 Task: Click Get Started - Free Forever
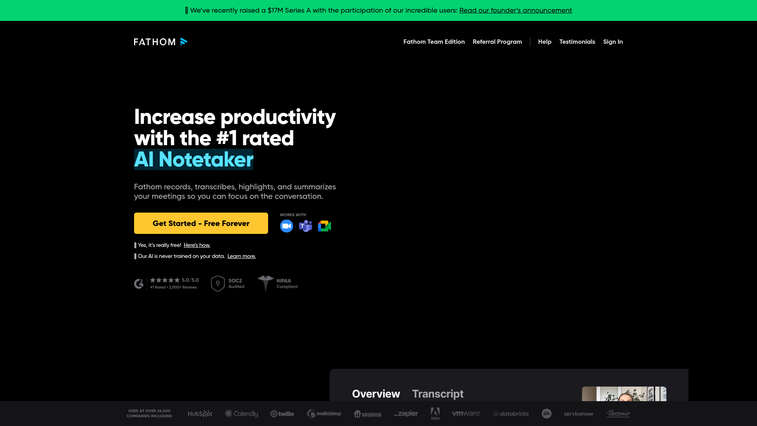pyautogui.click(x=201, y=223)
